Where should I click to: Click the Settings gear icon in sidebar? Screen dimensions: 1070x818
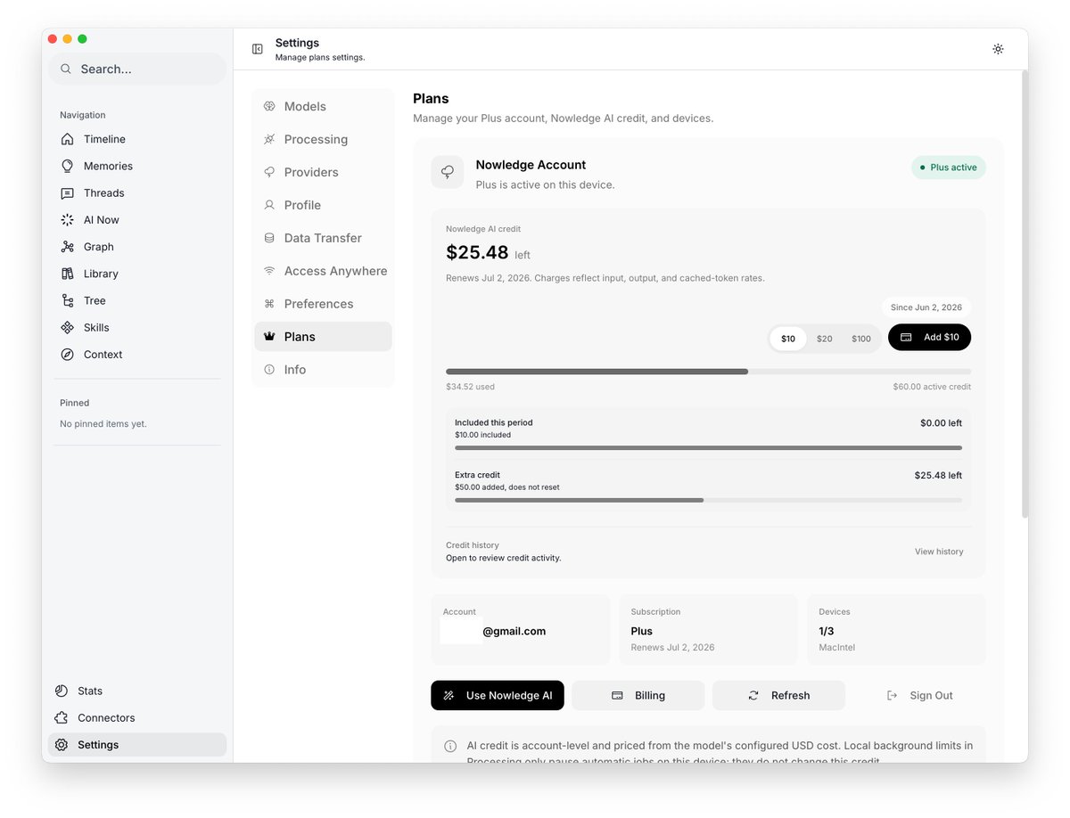61,745
